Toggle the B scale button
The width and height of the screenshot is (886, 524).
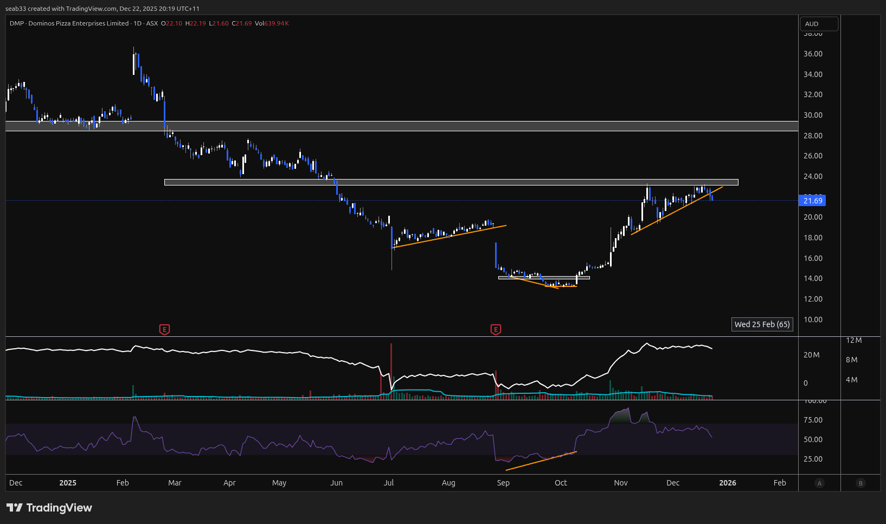pyautogui.click(x=861, y=483)
